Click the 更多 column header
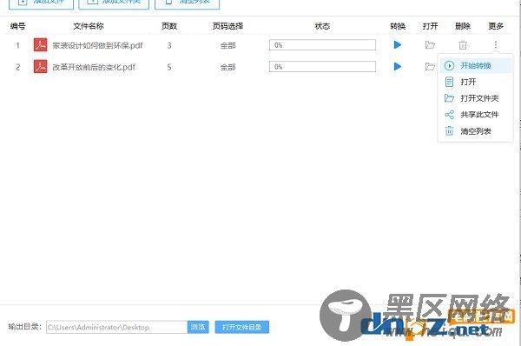The image size is (521, 346). (496, 26)
